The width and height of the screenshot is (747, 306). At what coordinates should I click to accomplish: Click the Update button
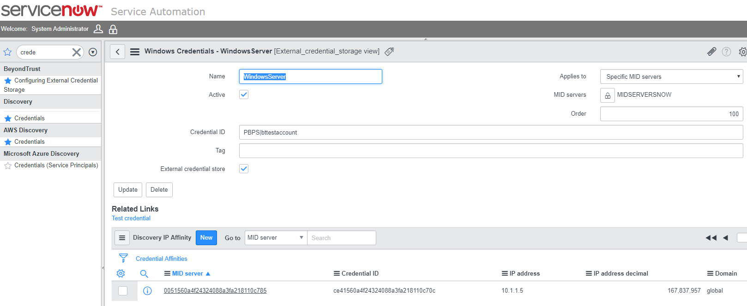[128, 190]
